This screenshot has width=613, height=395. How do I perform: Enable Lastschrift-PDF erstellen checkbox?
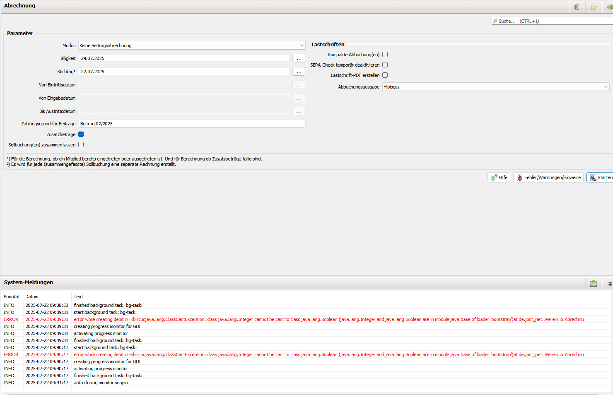[385, 75]
